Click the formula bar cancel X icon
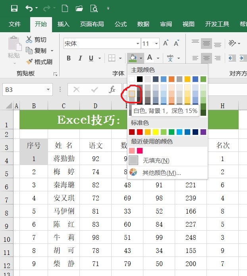The height and width of the screenshot is (276, 247). 76,89
